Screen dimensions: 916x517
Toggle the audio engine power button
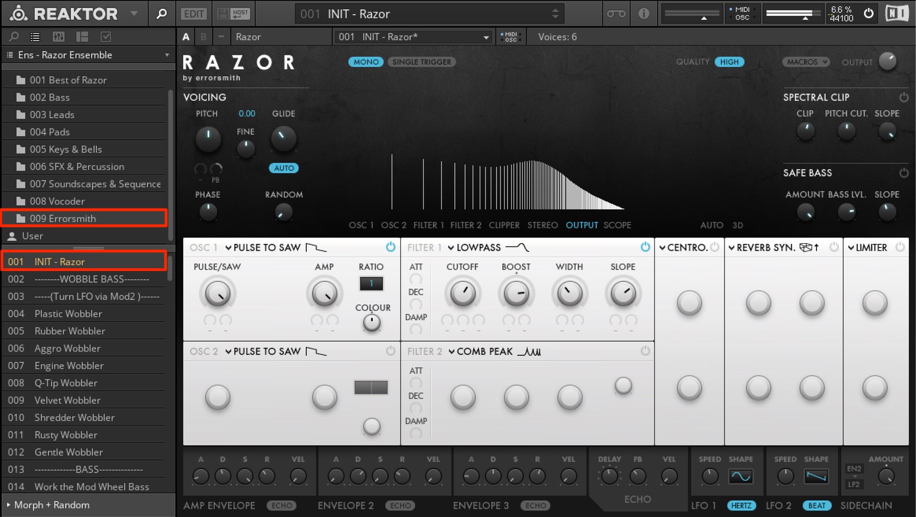[x=869, y=13]
